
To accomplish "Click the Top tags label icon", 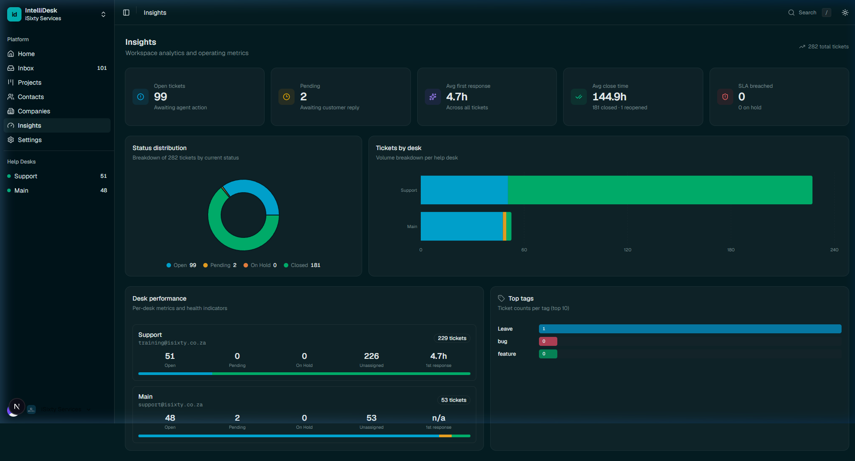I will (x=501, y=298).
